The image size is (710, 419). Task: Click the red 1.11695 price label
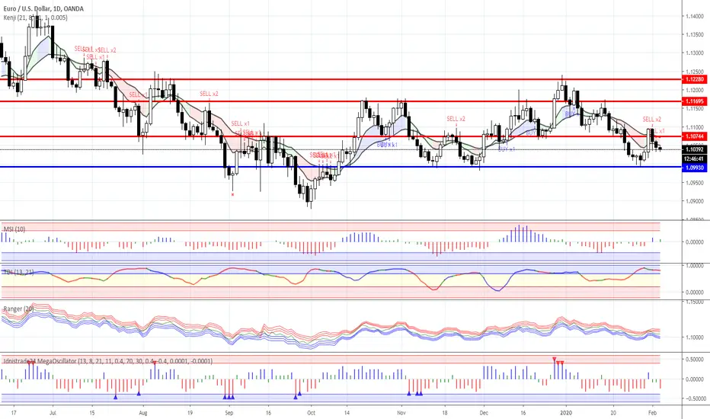695,101
